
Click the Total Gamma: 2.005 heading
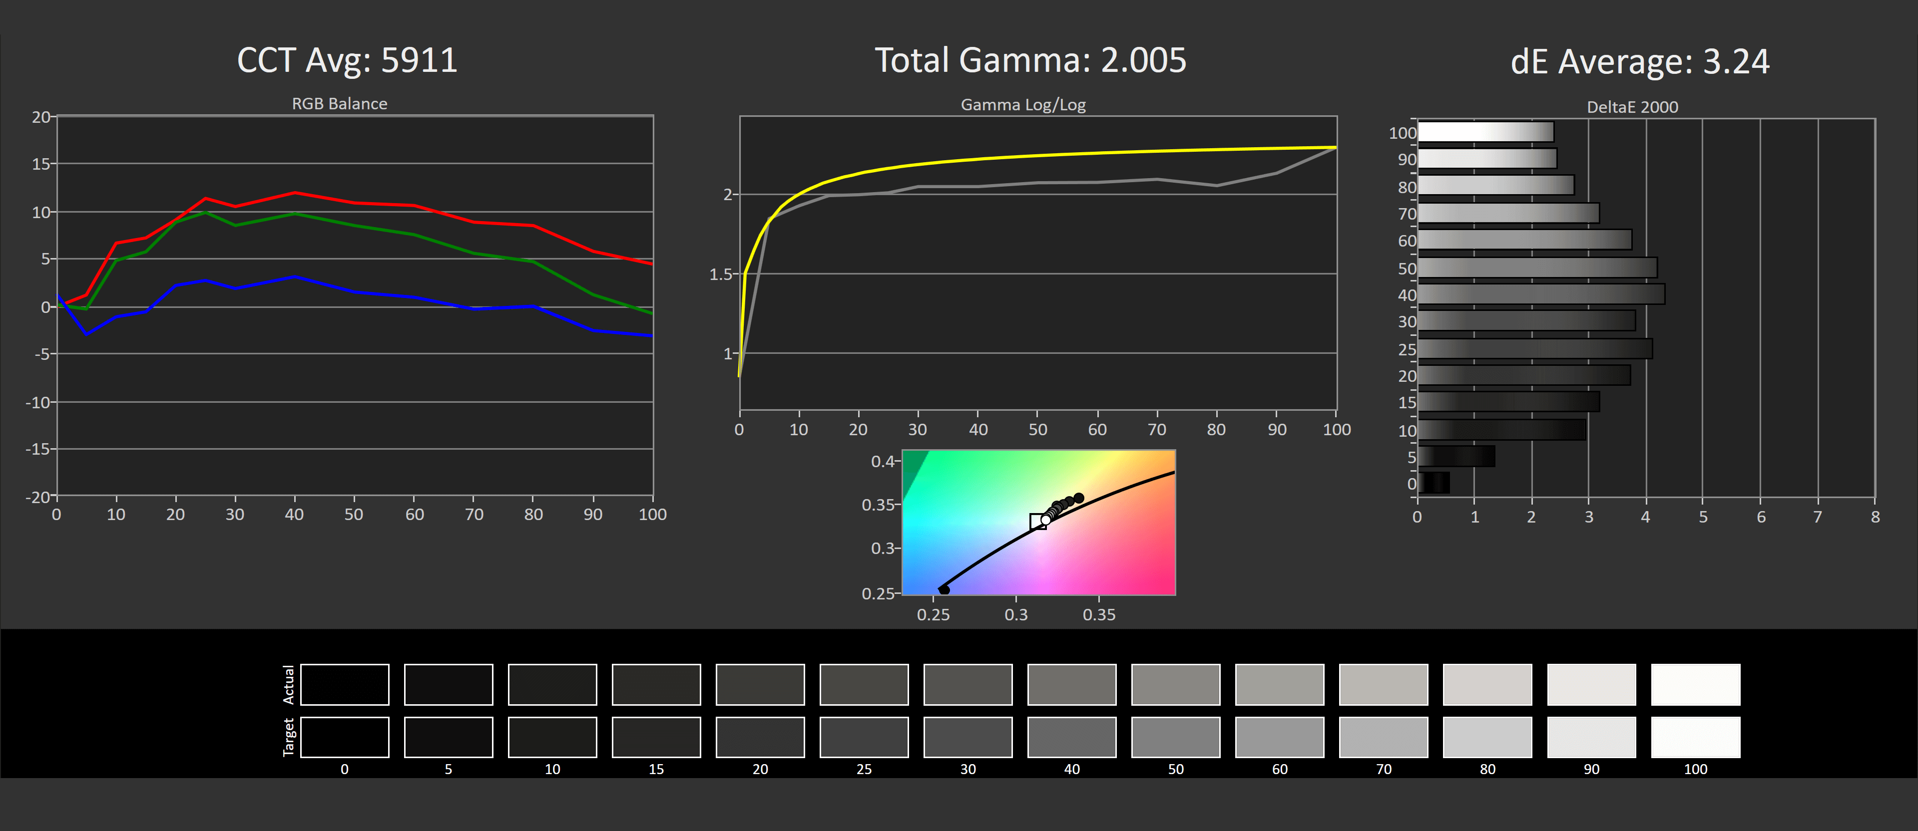tap(1030, 60)
